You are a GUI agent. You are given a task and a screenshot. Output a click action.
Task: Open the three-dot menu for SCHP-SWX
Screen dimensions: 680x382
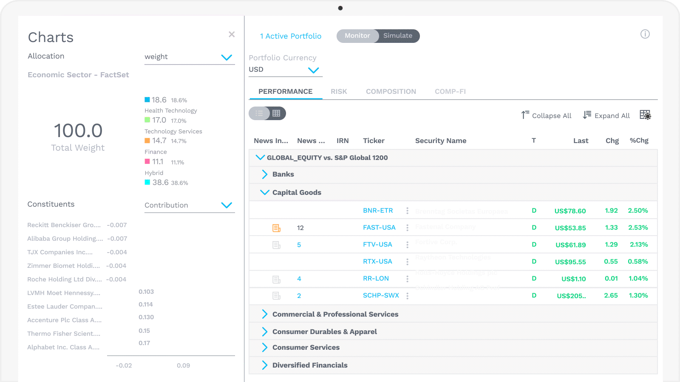click(x=407, y=296)
